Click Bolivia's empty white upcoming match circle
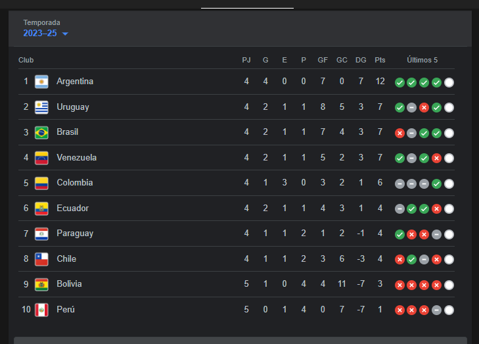This screenshot has height=344, width=479. pyautogui.click(x=449, y=285)
